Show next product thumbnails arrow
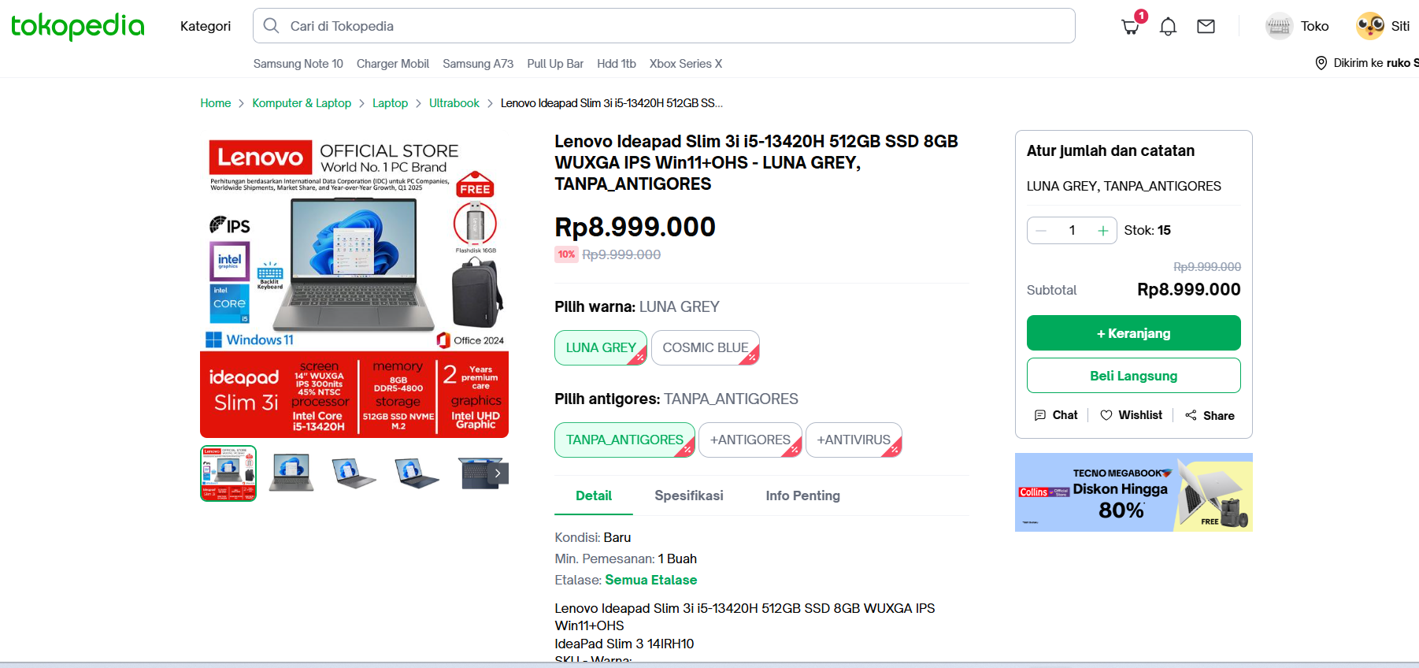Viewport: 1419px width, 668px height. (498, 473)
